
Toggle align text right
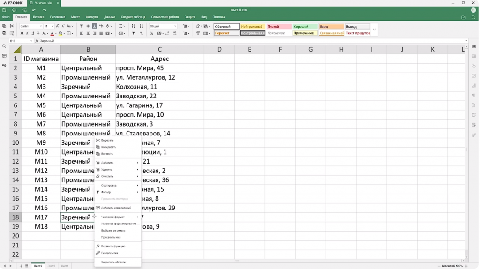pyautogui.click(x=94, y=33)
